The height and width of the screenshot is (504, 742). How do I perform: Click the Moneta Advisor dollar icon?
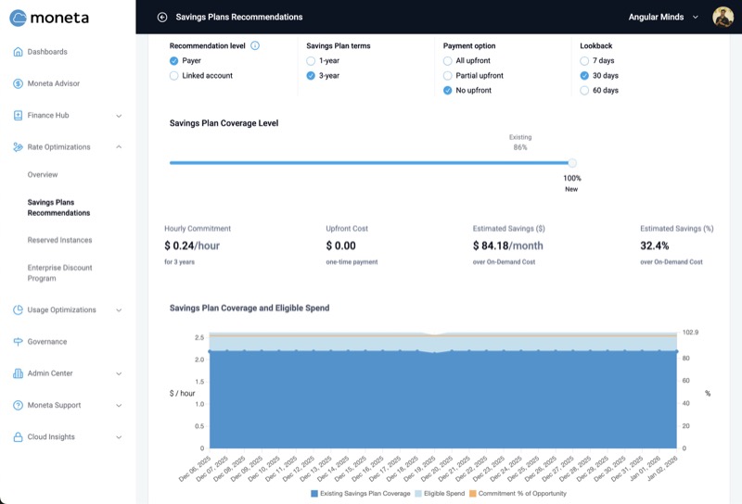[x=18, y=83]
